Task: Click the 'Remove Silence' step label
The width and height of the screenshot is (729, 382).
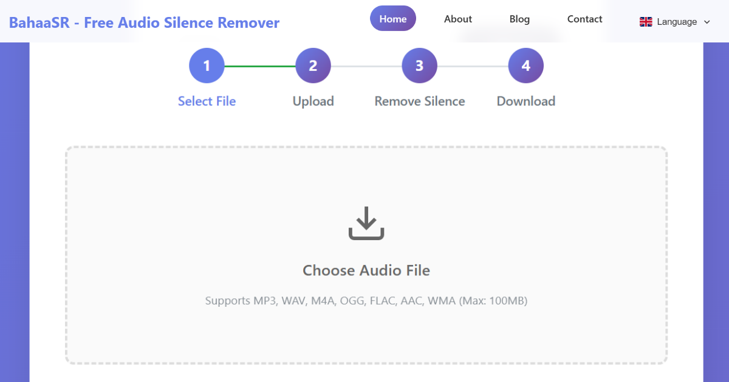Action: click(x=419, y=101)
